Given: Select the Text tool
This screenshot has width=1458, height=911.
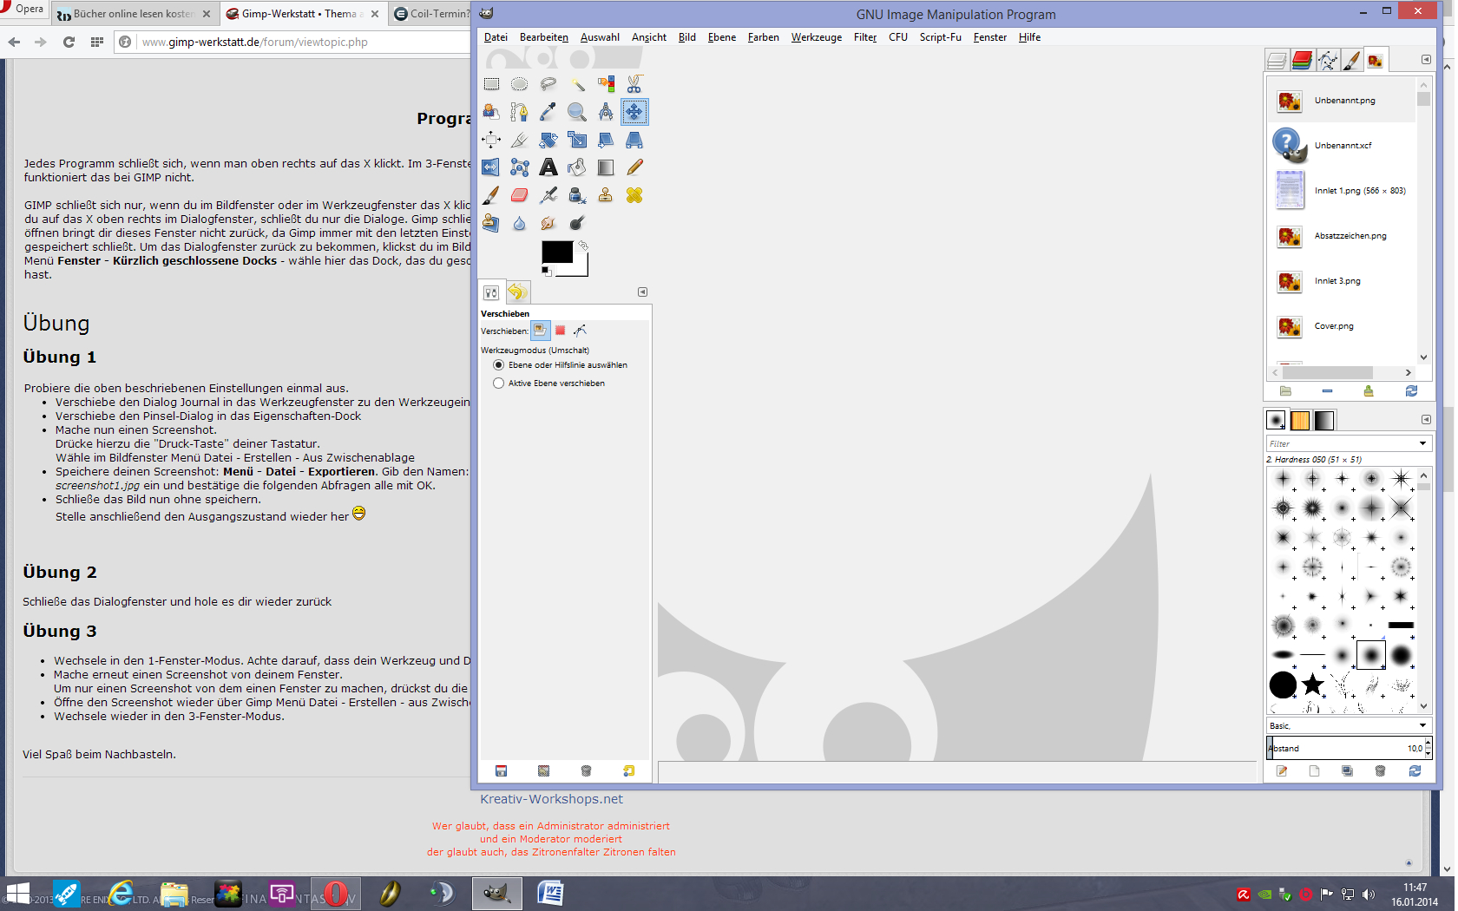Looking at the screenshot, I should 548,167.
